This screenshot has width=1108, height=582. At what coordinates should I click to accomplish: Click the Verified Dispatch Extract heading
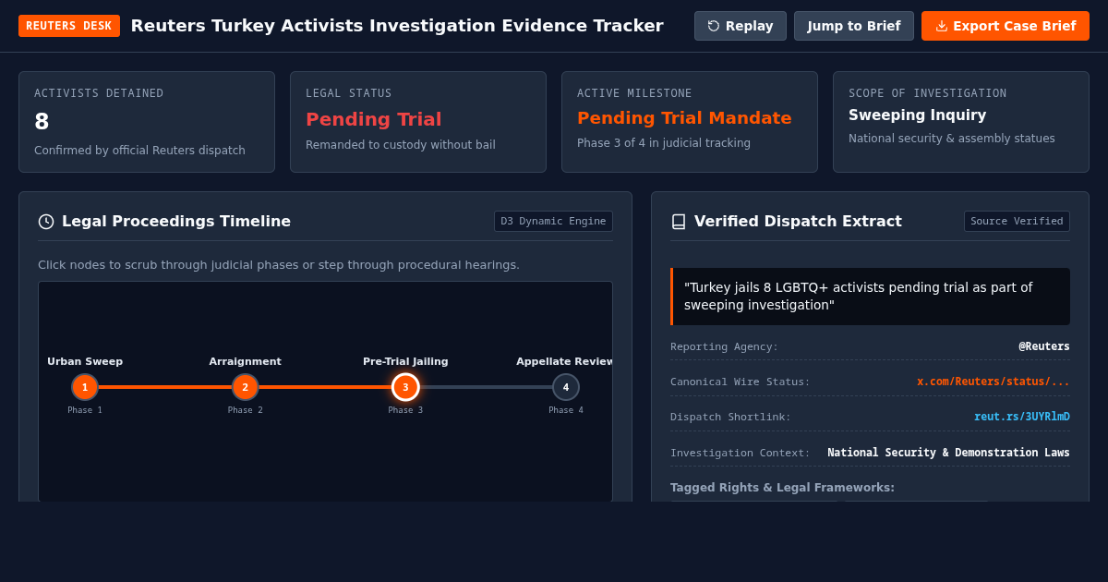(798, 222)
